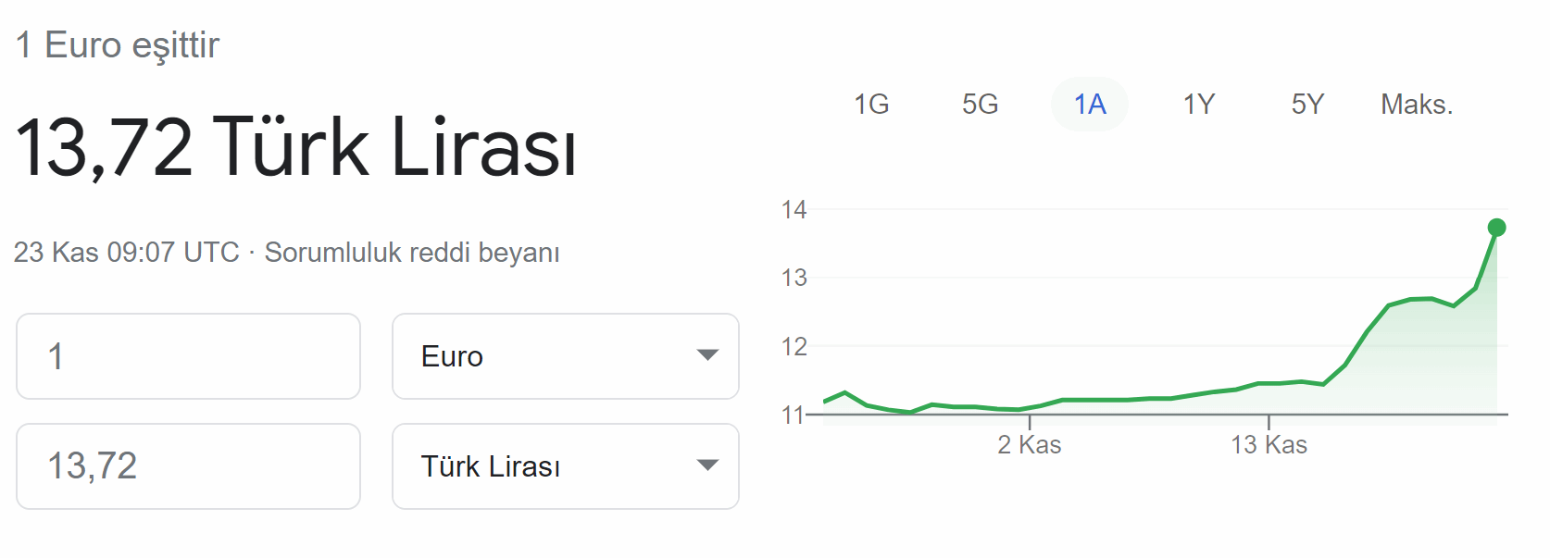This screenshot has height=558, width=1550.
Task: Open the Maks. full history range
Action: tap(1417, 105)
